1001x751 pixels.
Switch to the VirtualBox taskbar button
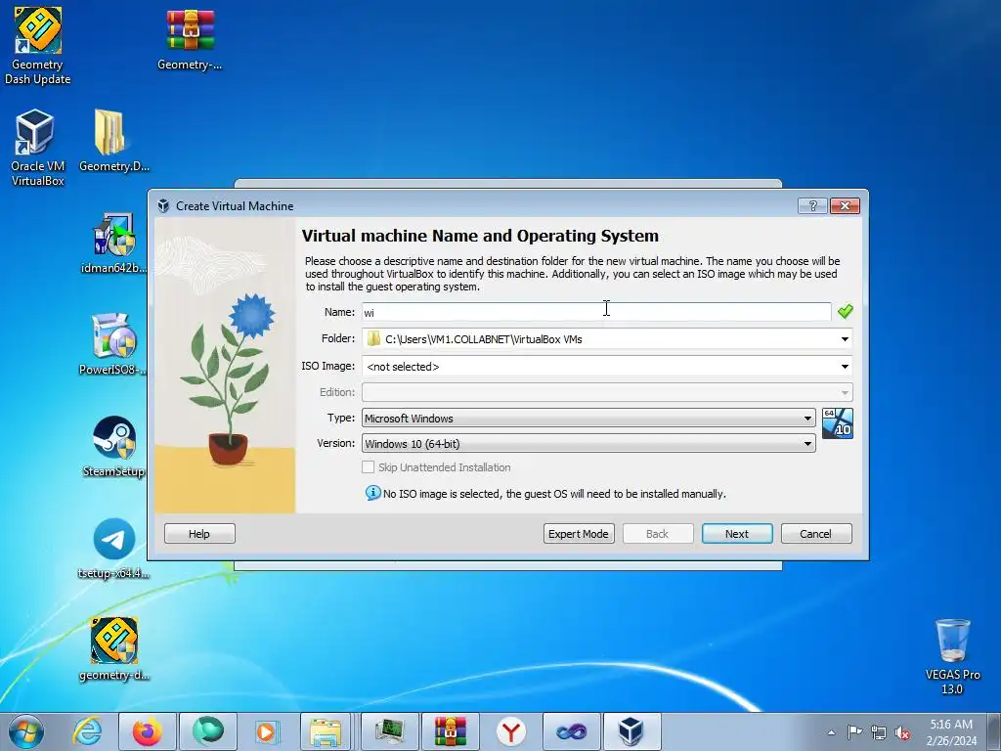(631, 731)
